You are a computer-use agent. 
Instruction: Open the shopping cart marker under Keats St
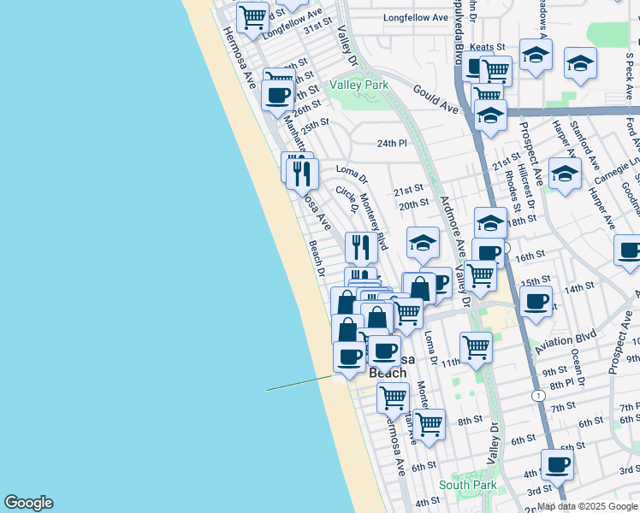[496, 71]
